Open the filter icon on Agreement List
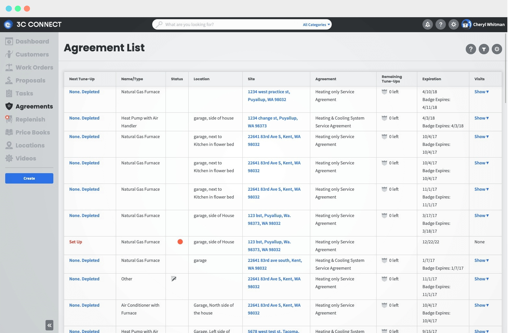Viewport: 508px width, 333px height. point(484,49)
